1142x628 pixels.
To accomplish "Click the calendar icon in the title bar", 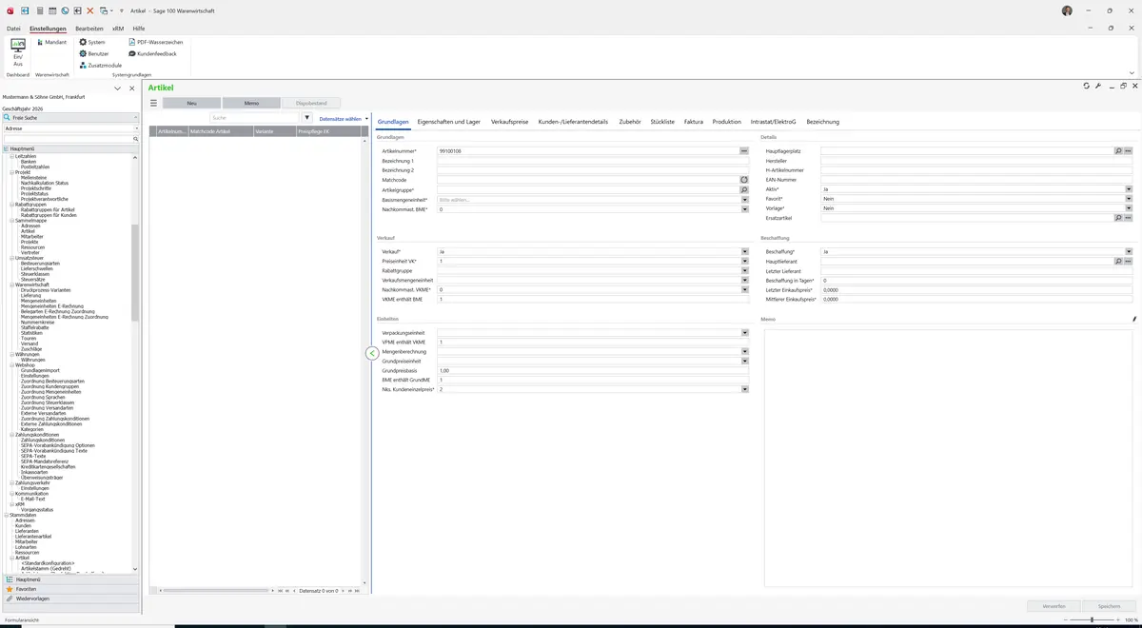I will pyautogui.click(x=52, y=10).
